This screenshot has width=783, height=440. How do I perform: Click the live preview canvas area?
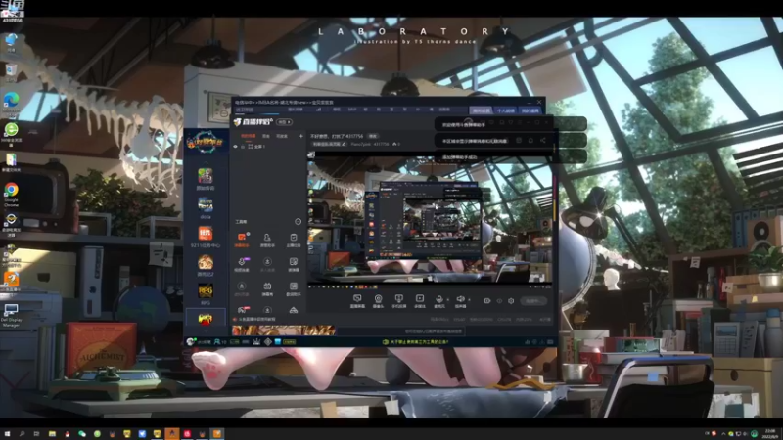point(431,219)
